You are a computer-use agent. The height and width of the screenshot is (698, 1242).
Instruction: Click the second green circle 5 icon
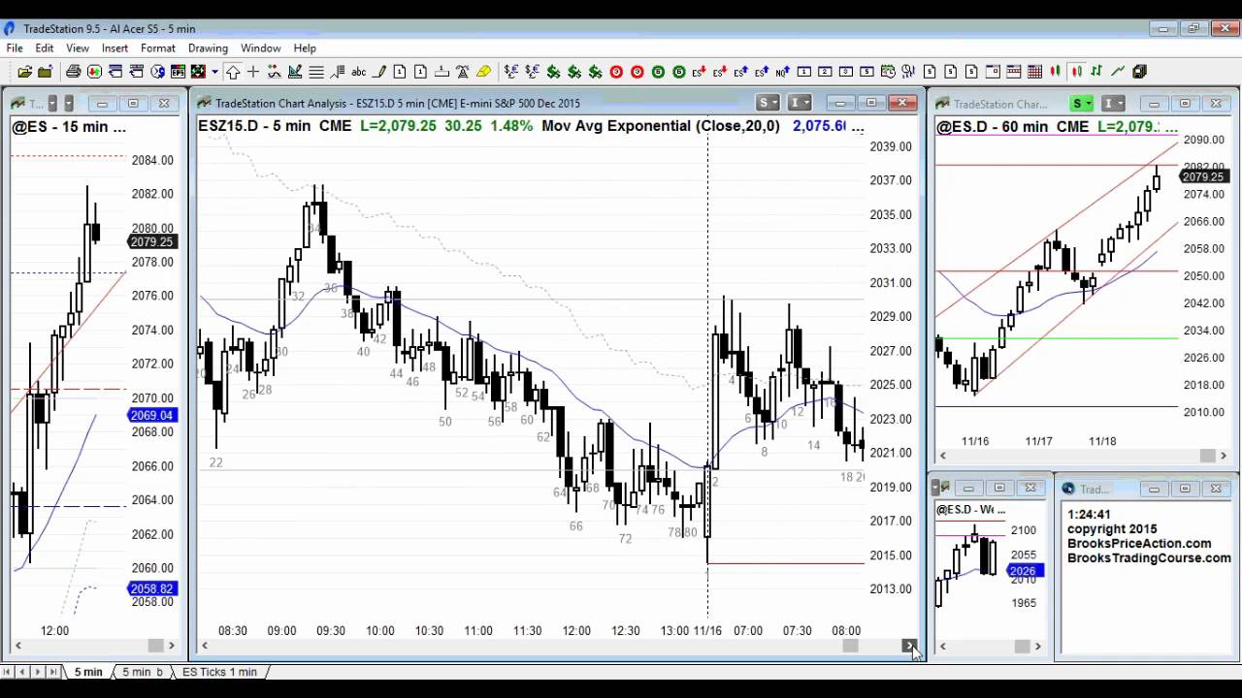coord(679,72)
